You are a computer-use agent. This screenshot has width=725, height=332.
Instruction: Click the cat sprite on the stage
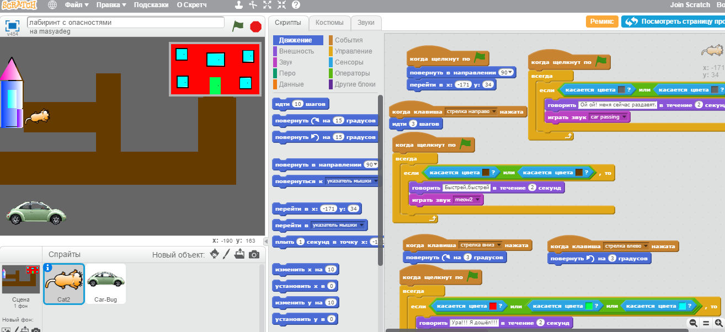pos(38,116)
